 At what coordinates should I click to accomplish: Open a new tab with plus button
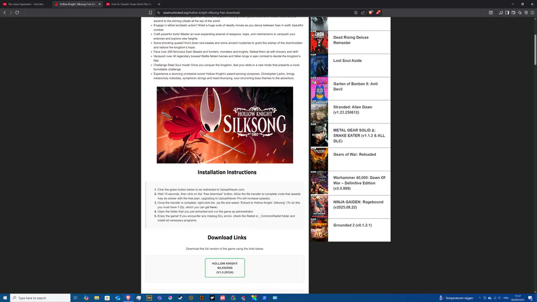point(159,4)
